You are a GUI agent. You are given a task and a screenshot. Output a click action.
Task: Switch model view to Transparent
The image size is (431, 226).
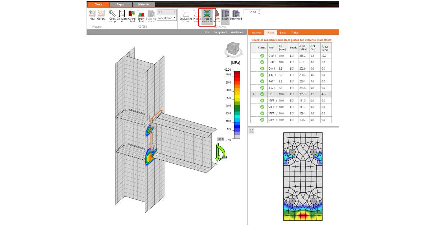point(220,32)
